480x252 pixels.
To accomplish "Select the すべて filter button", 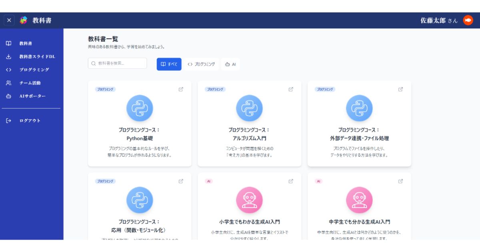I will pyautogui.click(x=169, y=64).
